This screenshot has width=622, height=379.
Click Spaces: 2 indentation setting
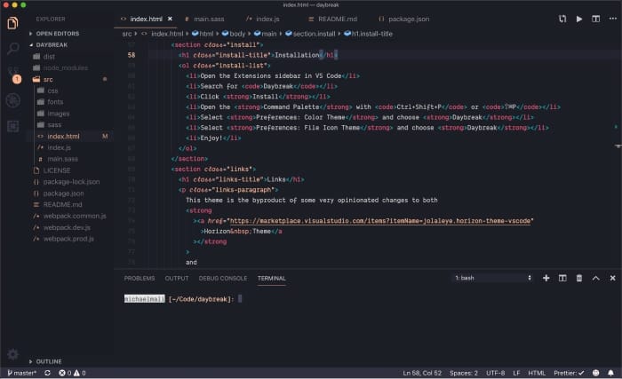[464, 373]
